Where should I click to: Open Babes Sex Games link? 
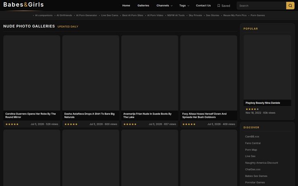coord(256,176)
